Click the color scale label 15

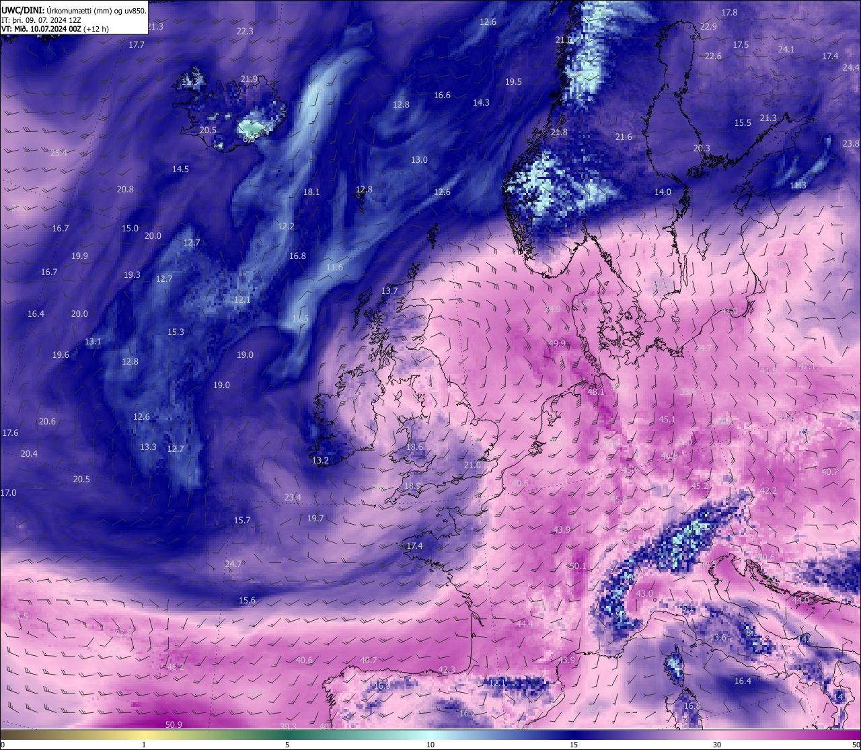point(574,744)
